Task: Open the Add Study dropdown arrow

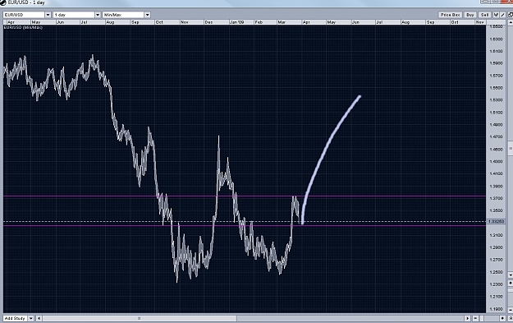Action: [x=30, y=318]
